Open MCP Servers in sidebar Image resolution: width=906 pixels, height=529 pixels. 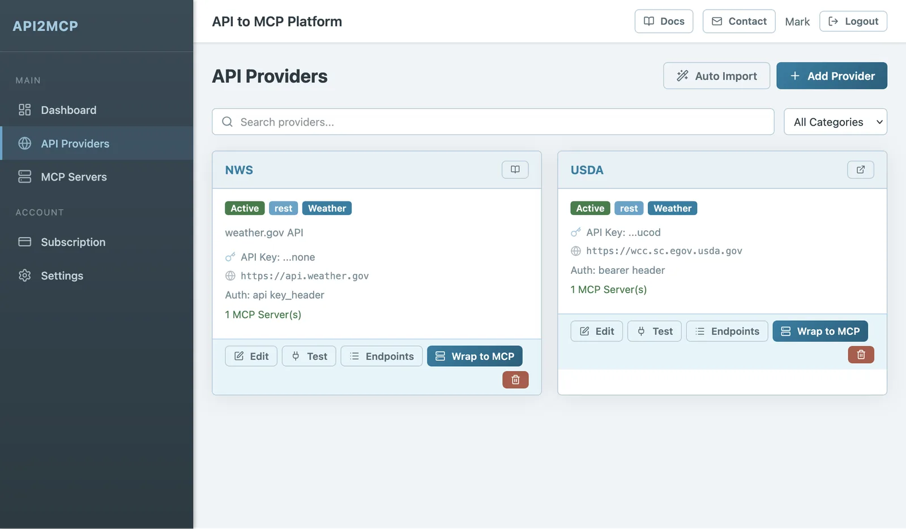coord(97,177)
